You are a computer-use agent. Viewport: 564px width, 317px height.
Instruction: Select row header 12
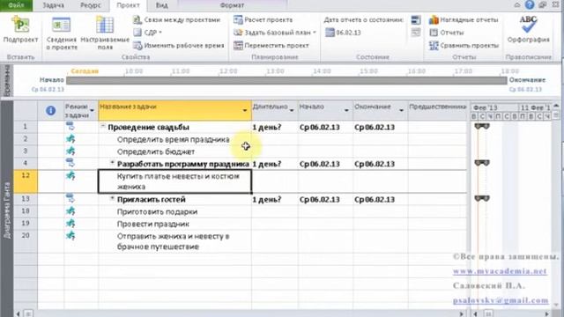(x=26, y=181)
